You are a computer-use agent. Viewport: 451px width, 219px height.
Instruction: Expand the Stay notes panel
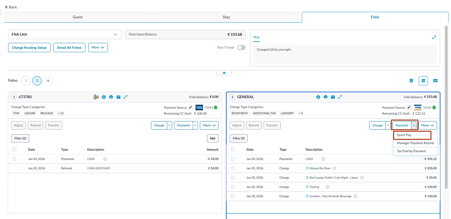[x=434, y=37]
